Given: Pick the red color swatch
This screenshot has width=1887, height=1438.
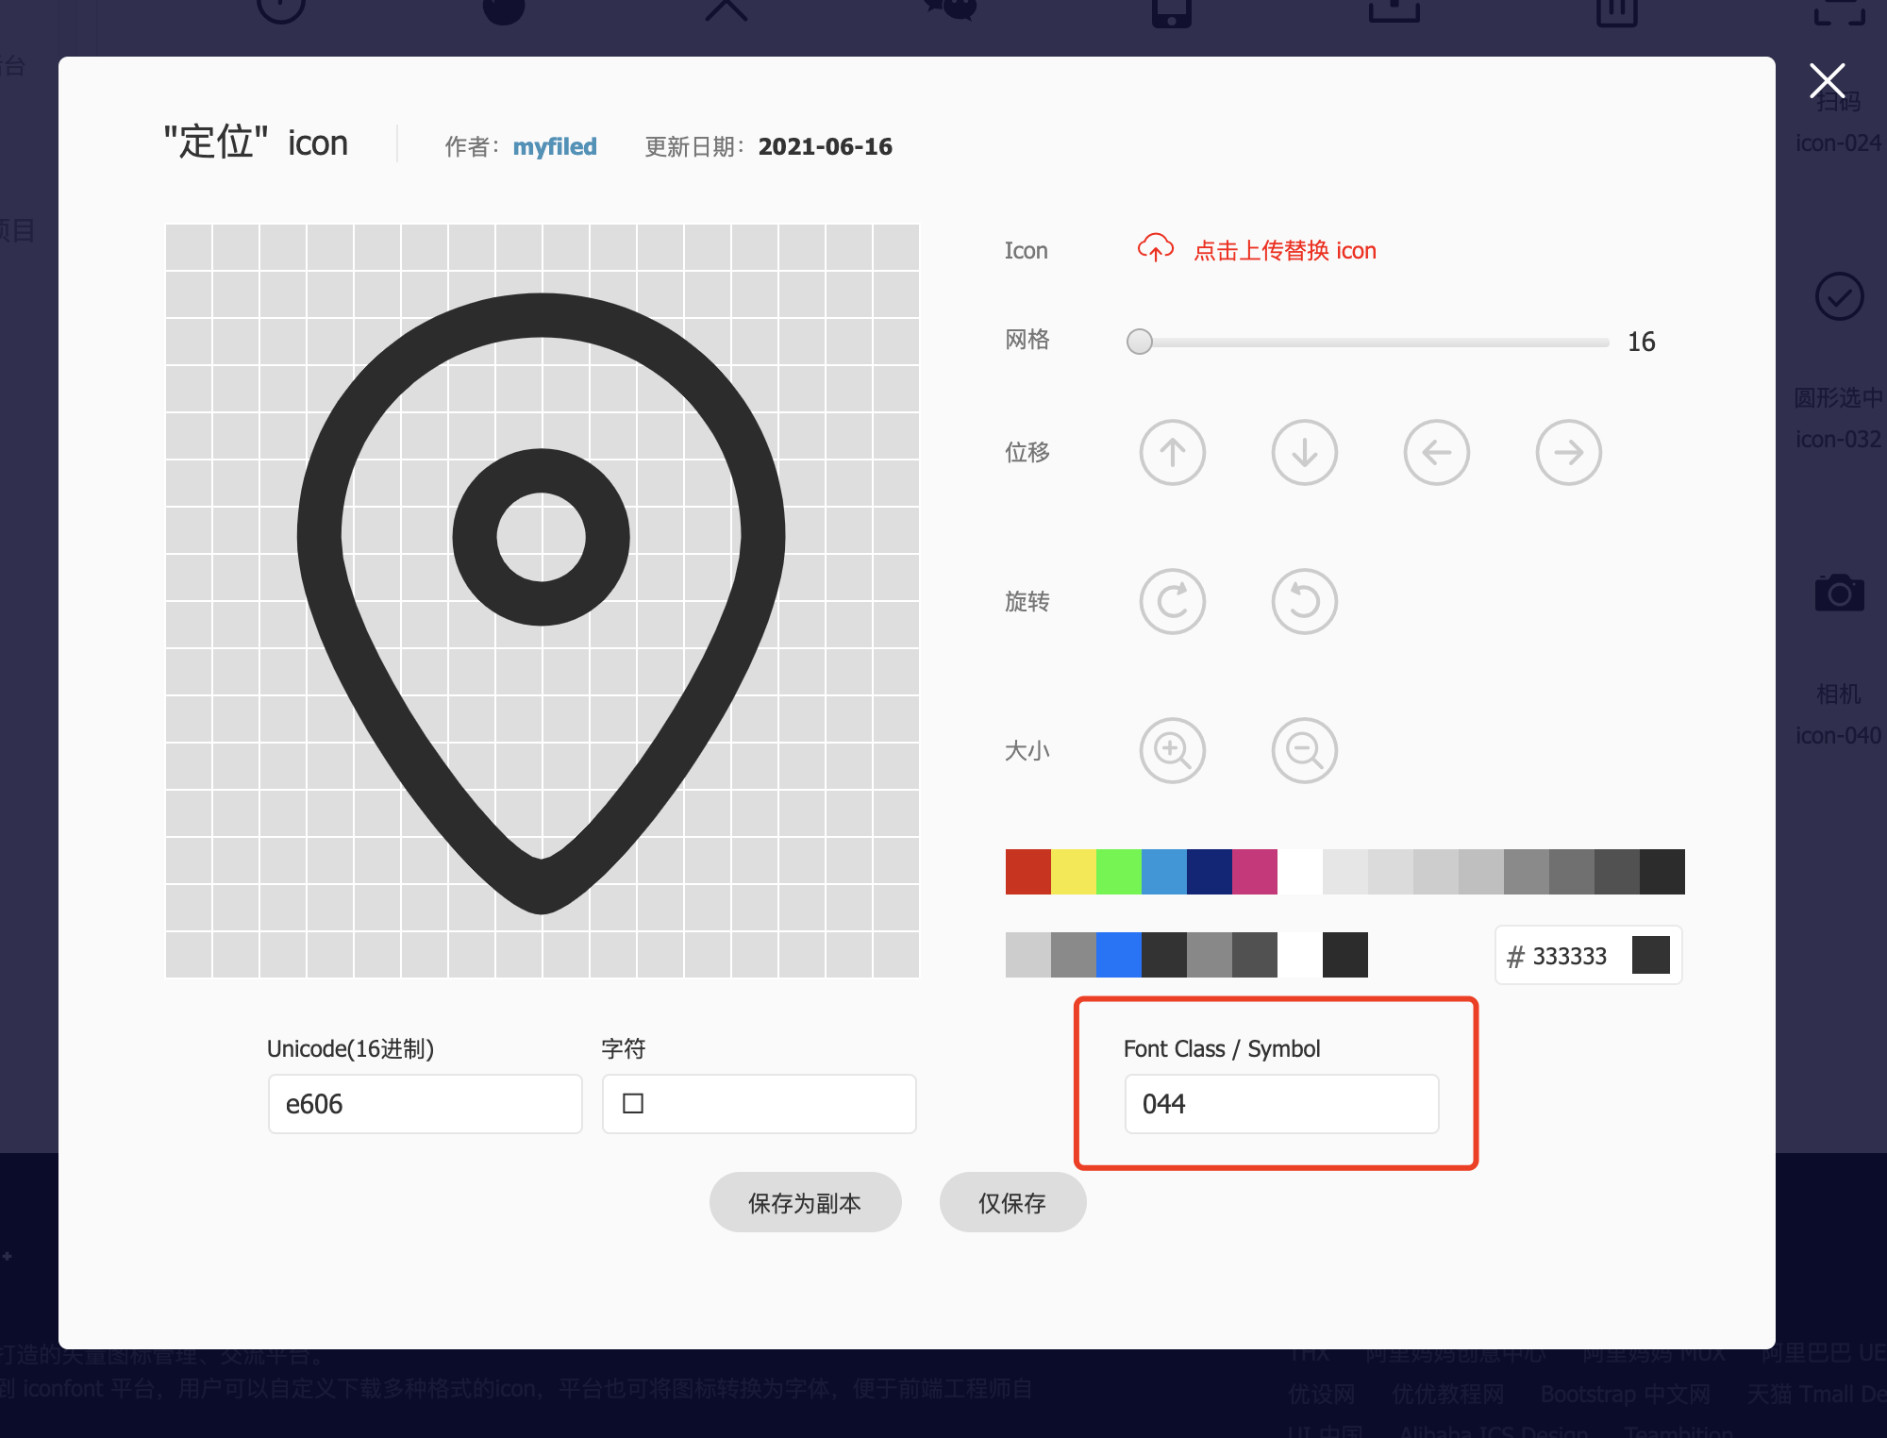Looking at the screenshot, I should tap(1028, 872).
